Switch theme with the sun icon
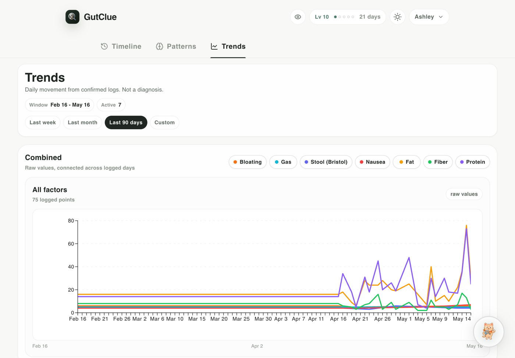 (x=398, y=17)
